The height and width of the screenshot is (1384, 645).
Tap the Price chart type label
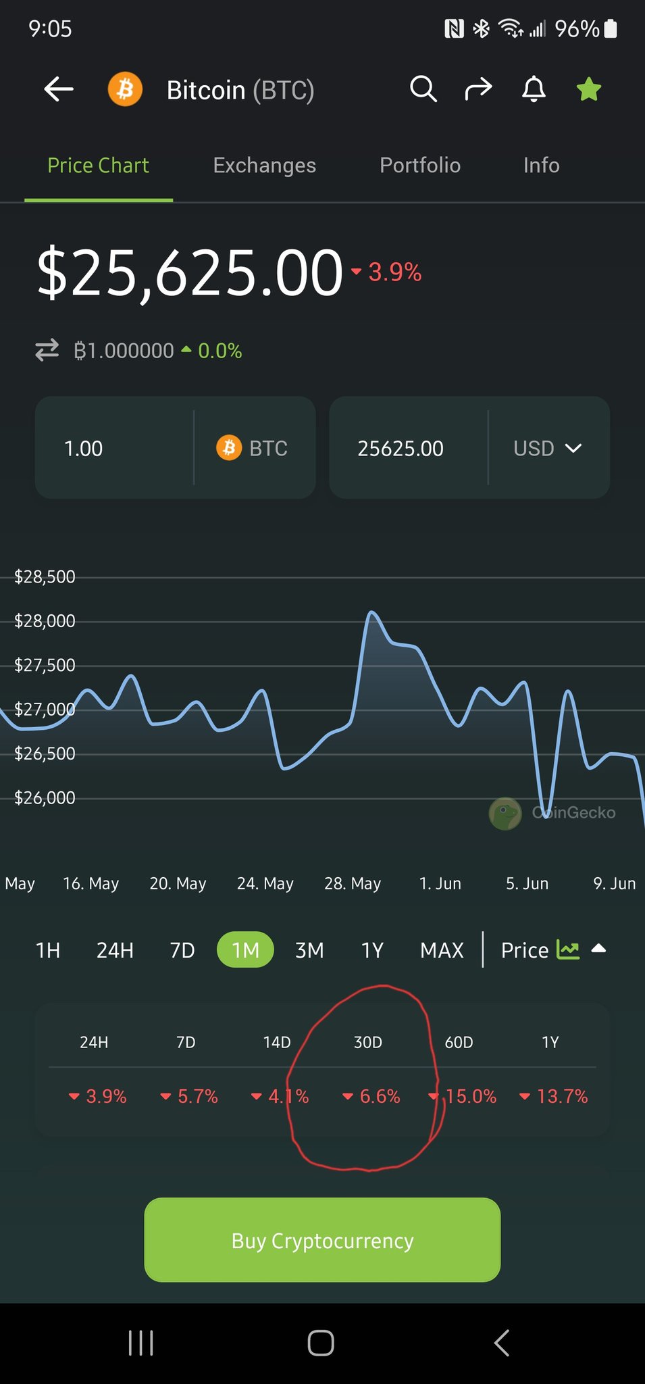tap(525, 950)
